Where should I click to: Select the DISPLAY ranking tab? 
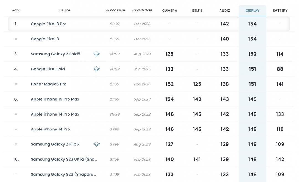[x=252, y=11]
